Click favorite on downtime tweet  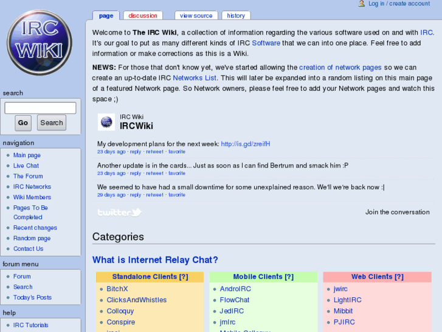(x=177, y=195)
